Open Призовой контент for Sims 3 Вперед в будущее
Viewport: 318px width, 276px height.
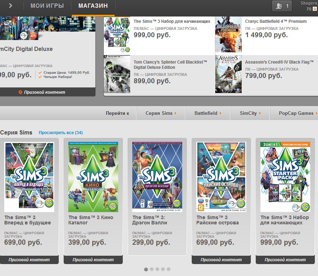[x=29, y=259]
